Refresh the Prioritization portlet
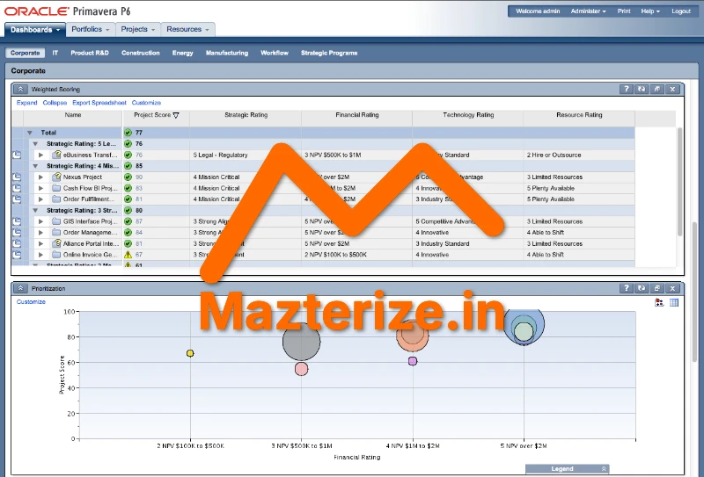The width and height of the screenshot is (704, 477). pos(641,288)
